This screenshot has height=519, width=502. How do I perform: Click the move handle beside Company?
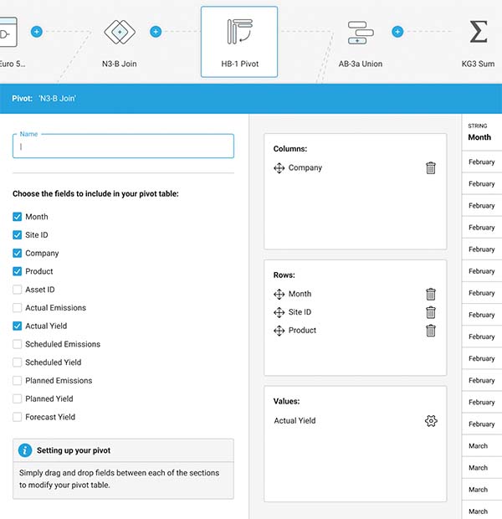coord(279,168)
